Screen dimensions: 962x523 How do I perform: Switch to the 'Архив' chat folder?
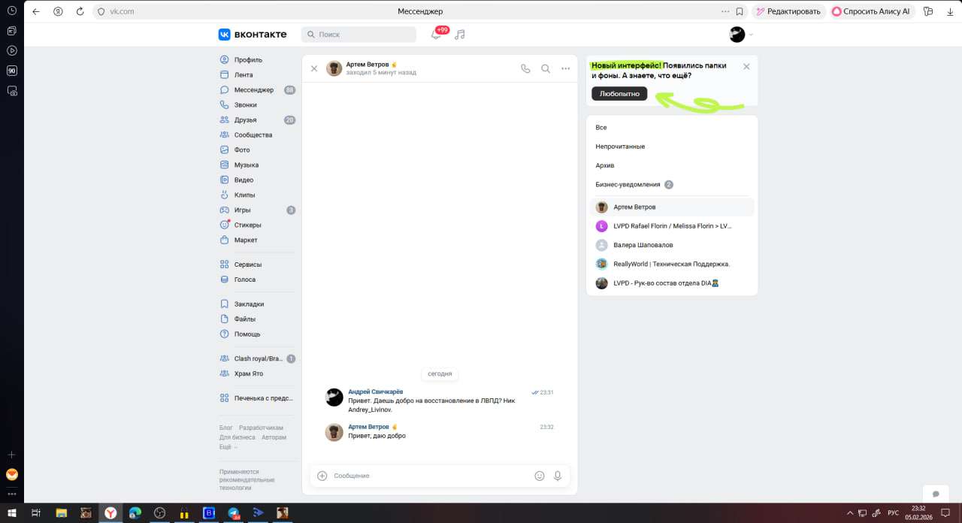605,165
